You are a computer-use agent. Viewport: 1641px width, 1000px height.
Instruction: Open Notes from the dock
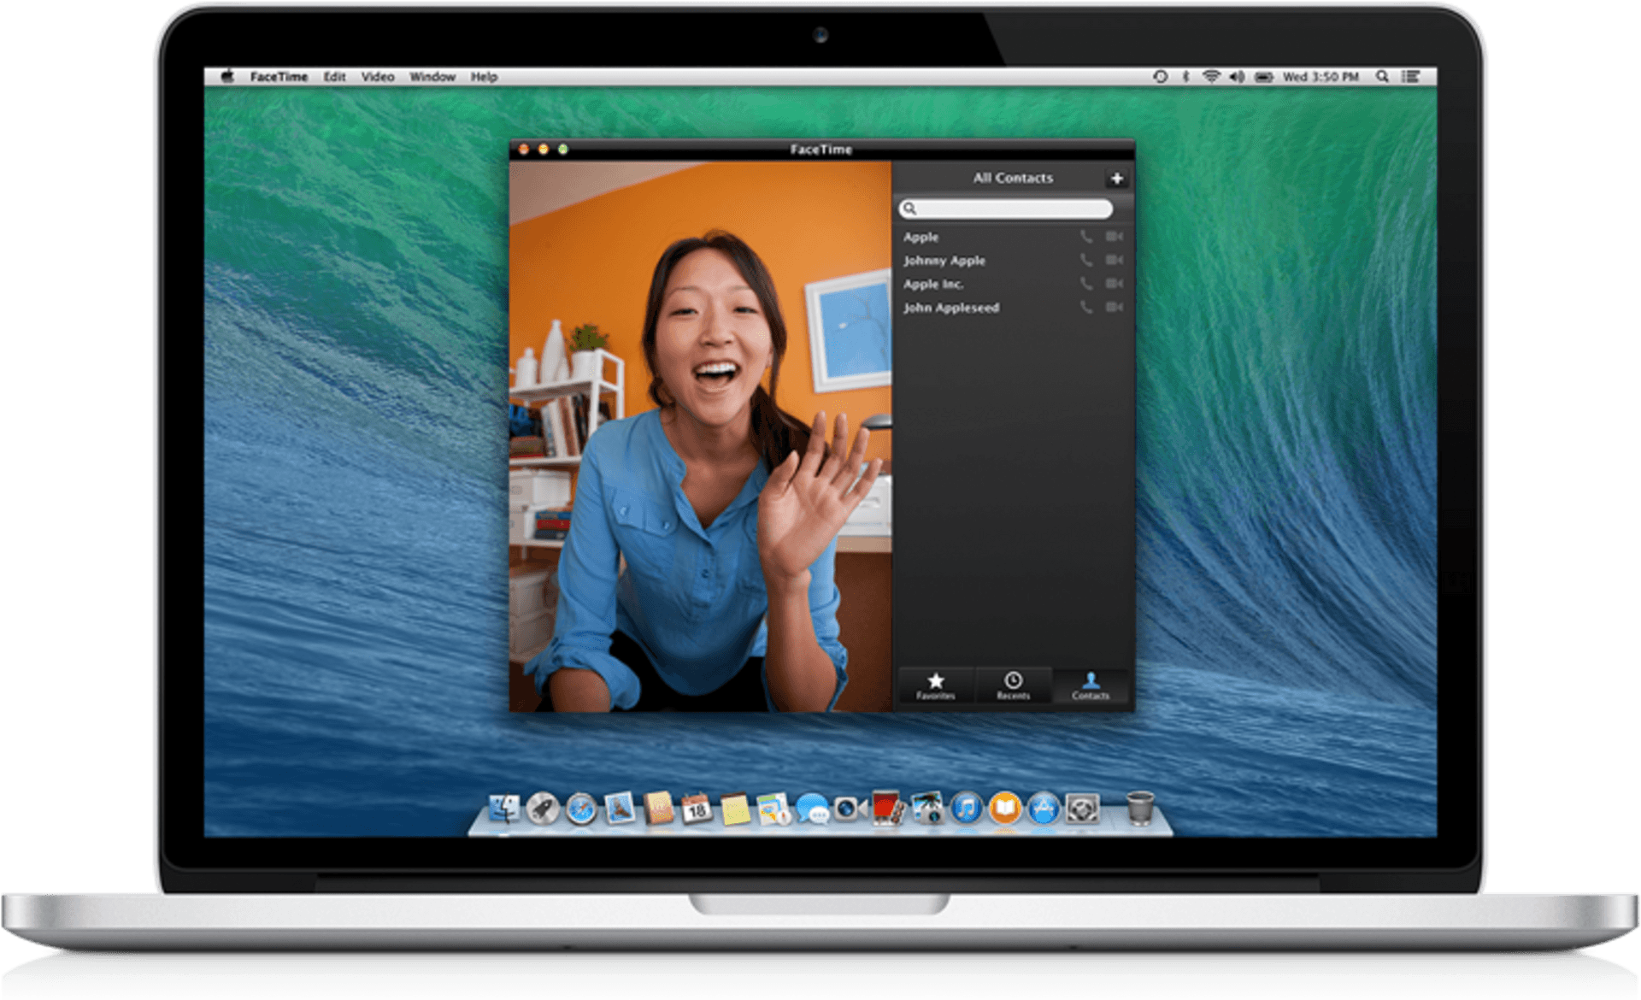pyautogui.click(x=735, y=809)
